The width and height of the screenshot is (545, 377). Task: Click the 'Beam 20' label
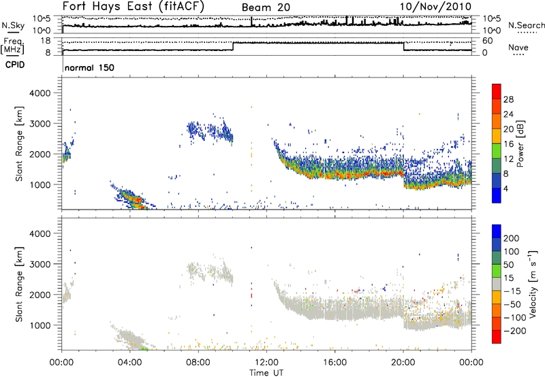[266, 7]
